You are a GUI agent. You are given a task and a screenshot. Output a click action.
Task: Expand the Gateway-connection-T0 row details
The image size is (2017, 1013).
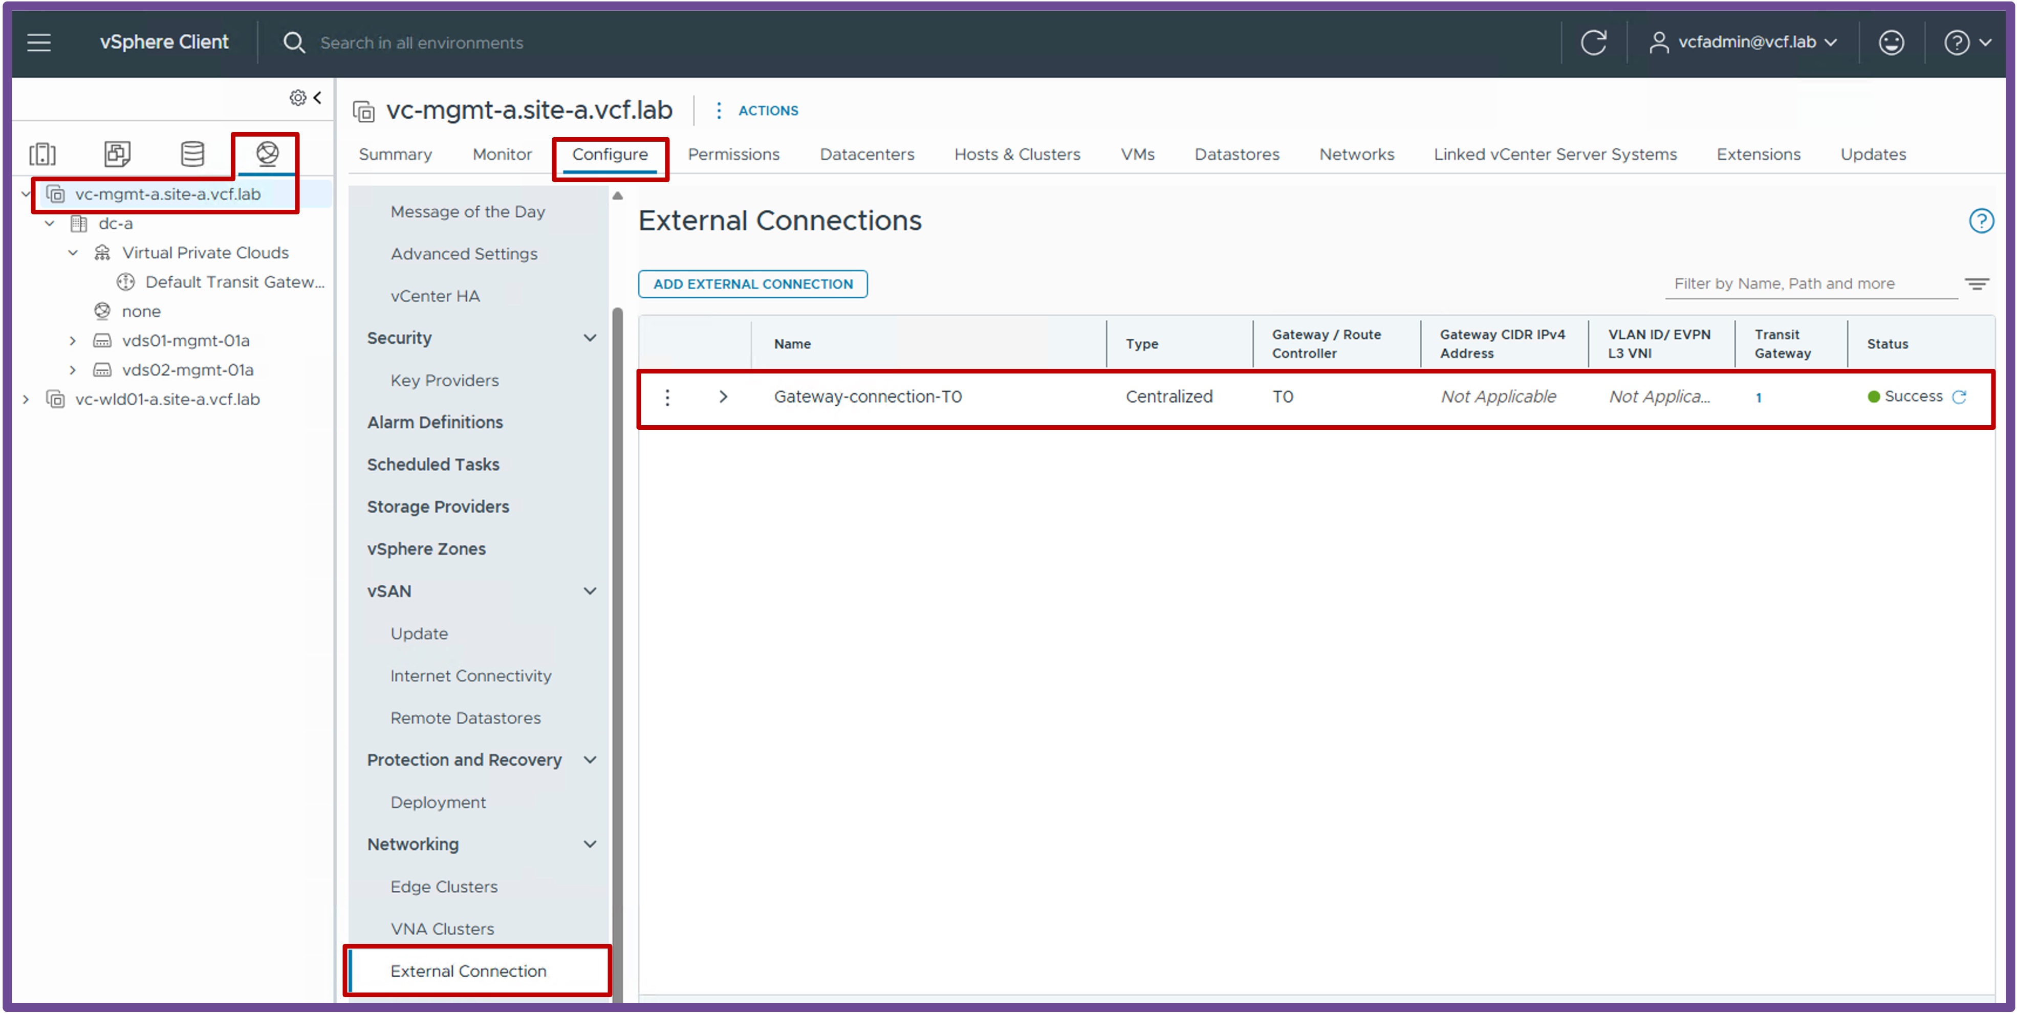point(723,398)
